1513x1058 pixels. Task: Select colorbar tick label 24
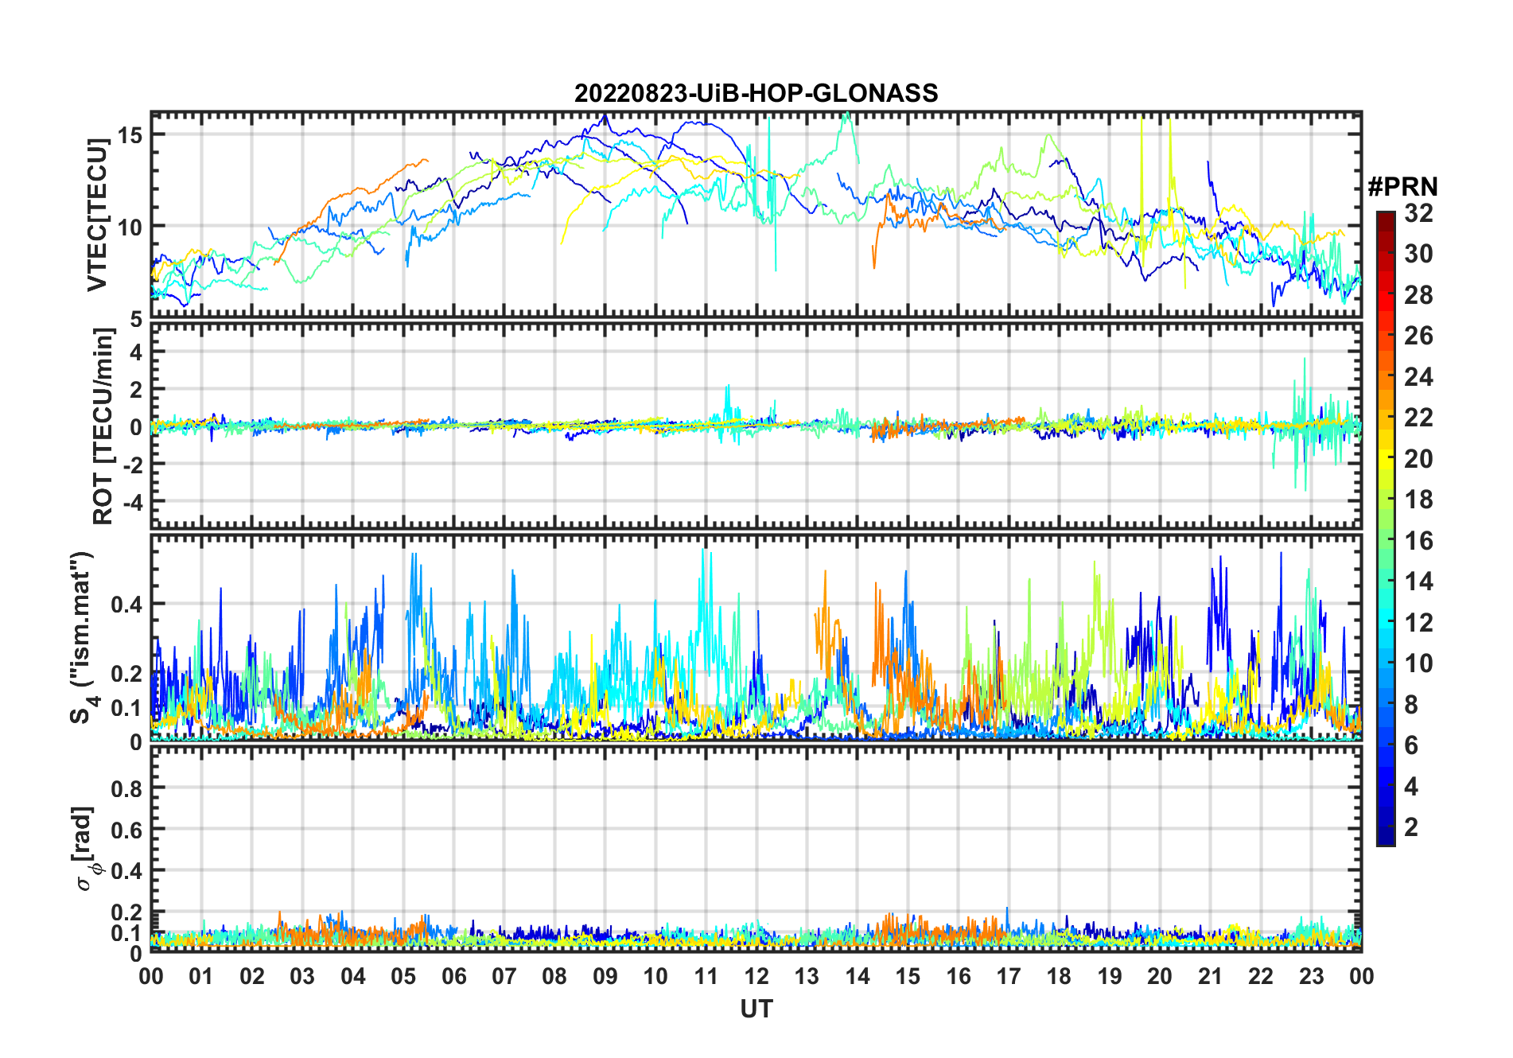1418,377
